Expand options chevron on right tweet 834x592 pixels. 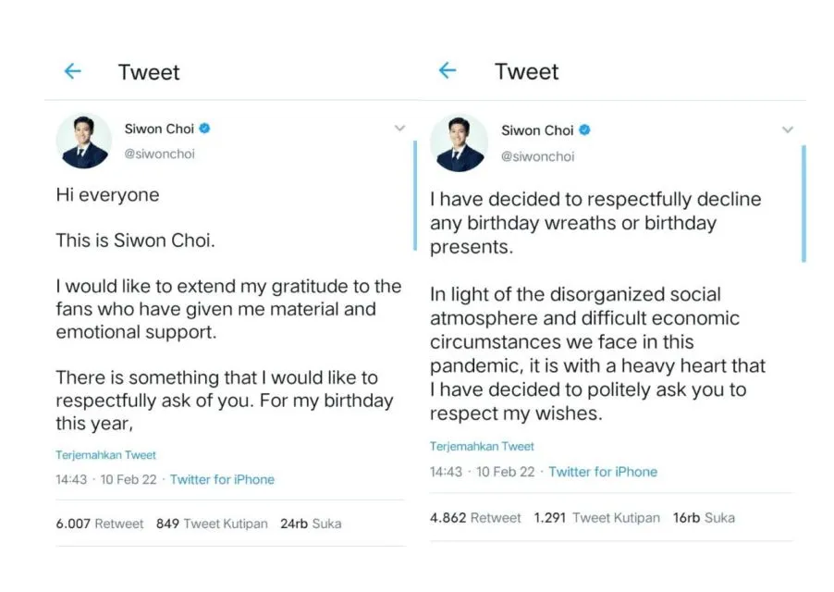click(788, 129)
